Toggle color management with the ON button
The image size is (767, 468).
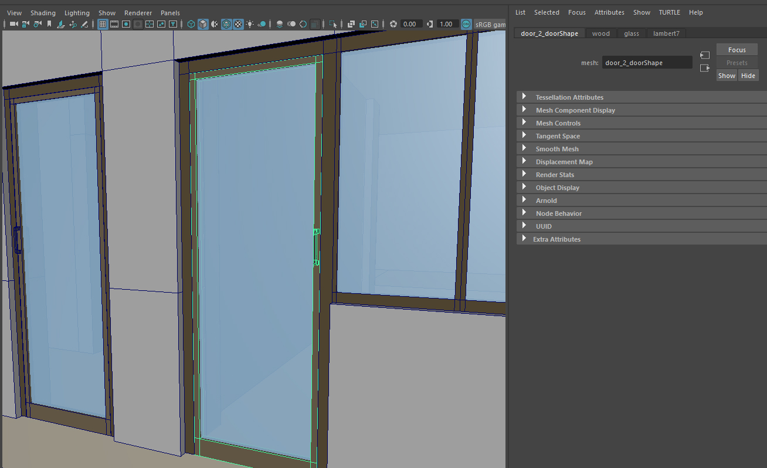tap(466, 24)
